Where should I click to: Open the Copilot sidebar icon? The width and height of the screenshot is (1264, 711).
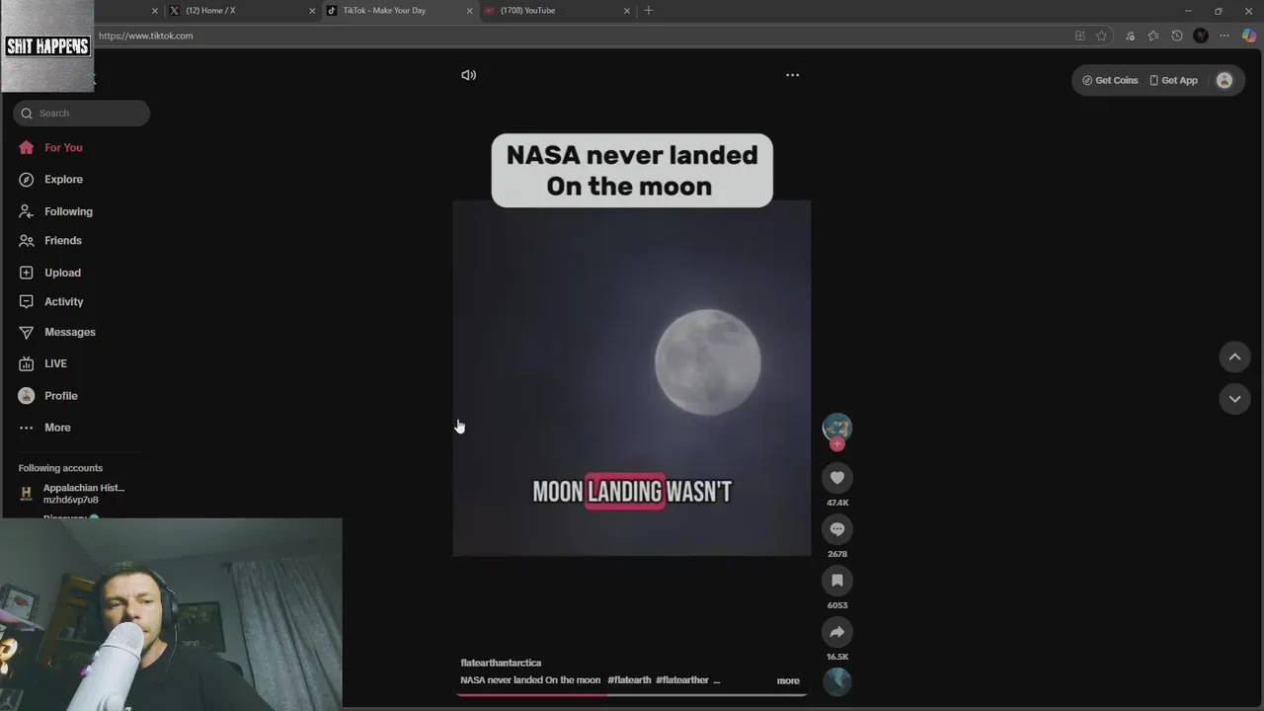pyautogui.click(x=1249, y=36)
